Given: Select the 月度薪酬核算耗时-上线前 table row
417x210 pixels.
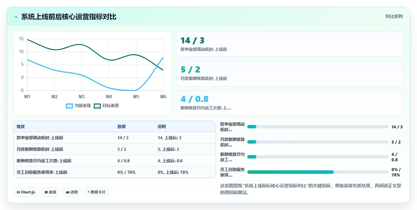Looking at the screenshot, I should 114,149.
